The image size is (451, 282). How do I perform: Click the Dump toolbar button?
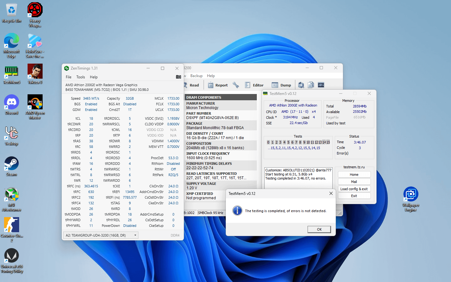click(281, 85)
